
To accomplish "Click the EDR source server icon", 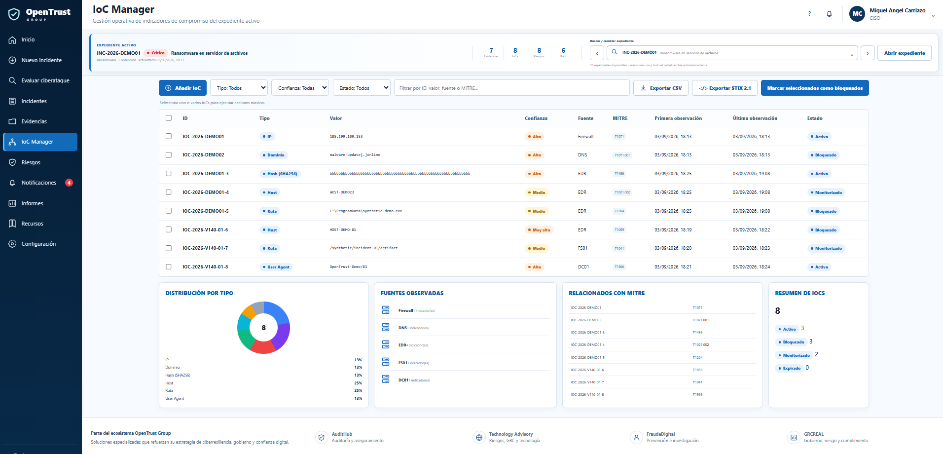I will [x=386, y=344].
